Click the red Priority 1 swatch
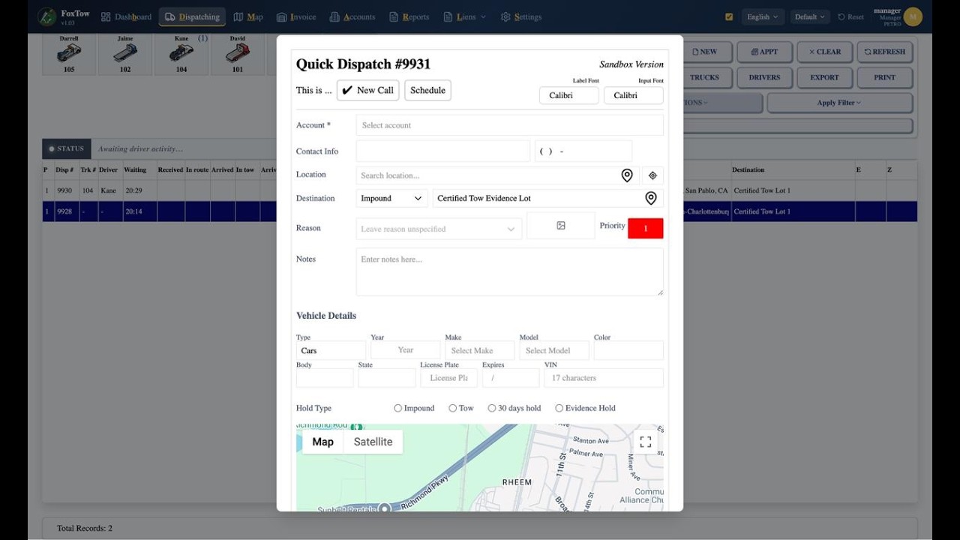The image size is (960, 540). click(x=645, y=228)
